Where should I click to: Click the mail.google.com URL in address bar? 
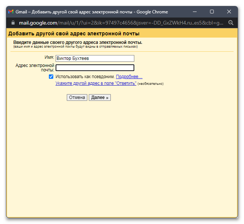point(121,23)
